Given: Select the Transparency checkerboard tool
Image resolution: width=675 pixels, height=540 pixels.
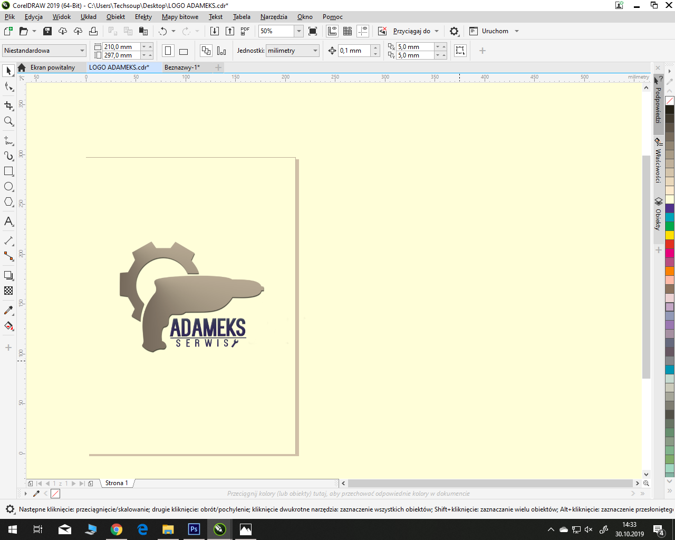Looking at the screenshot, I should (8, 291).
